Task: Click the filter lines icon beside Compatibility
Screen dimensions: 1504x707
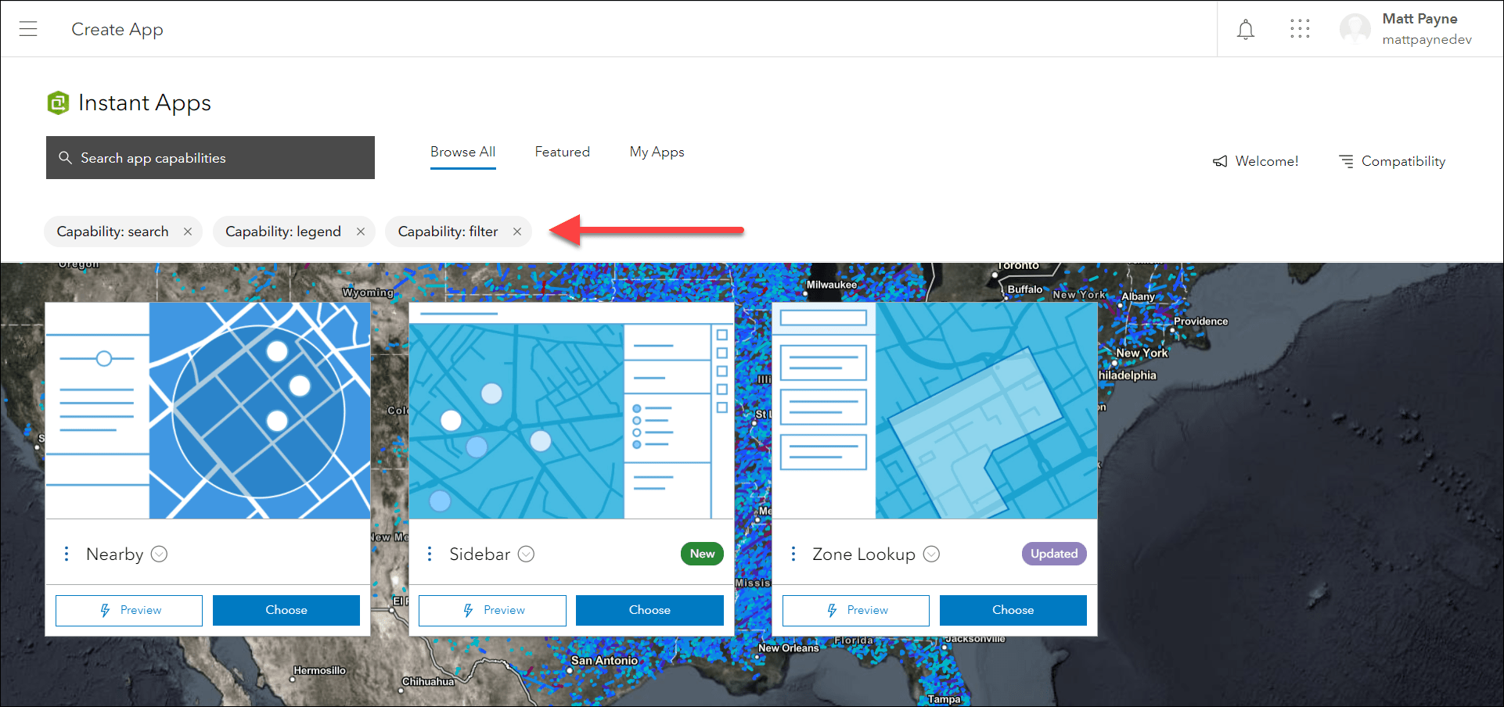Action: click(1347, 161)
